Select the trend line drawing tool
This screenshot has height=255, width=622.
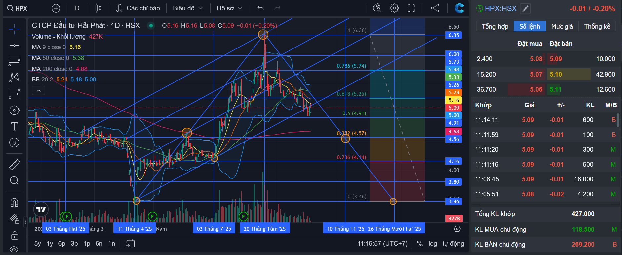(x=14, y=45)
